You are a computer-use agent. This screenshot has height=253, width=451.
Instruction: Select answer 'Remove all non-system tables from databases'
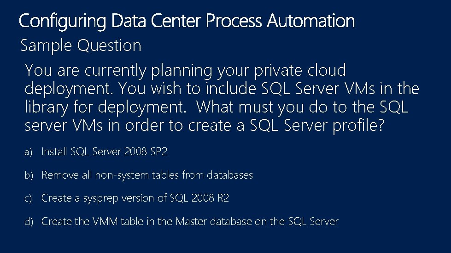point(147,175)
